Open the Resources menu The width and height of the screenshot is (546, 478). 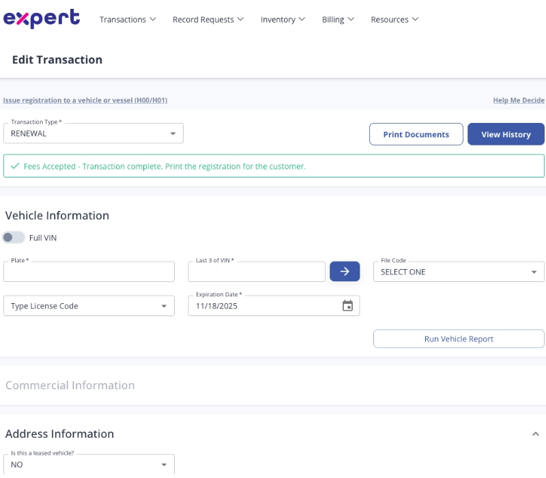[394, 20]
